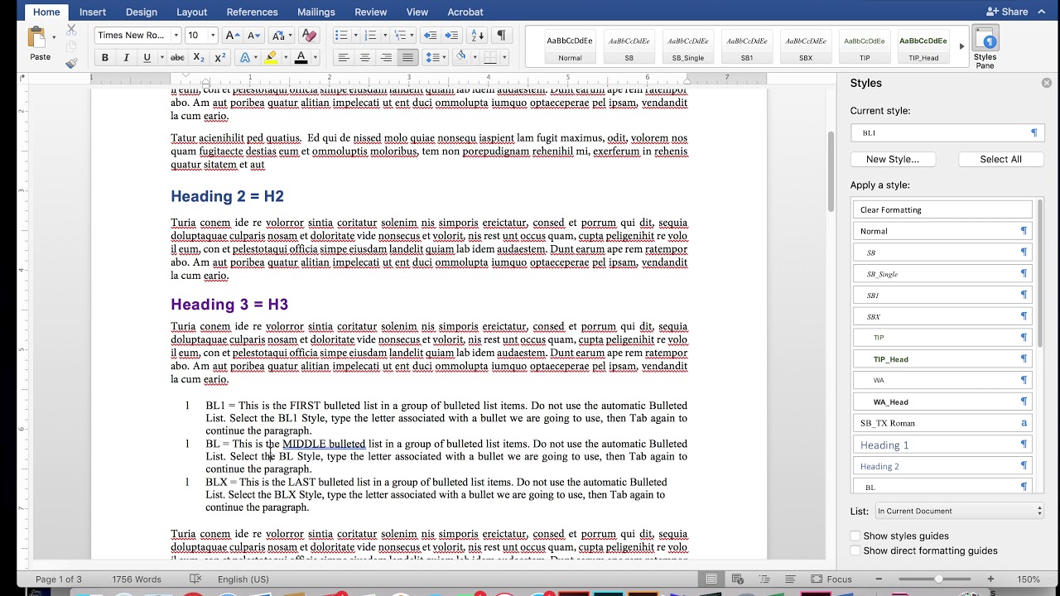Apply the Heading 1 style in Styles pane
Screen dimensions: 1060x596
[942, 445]
